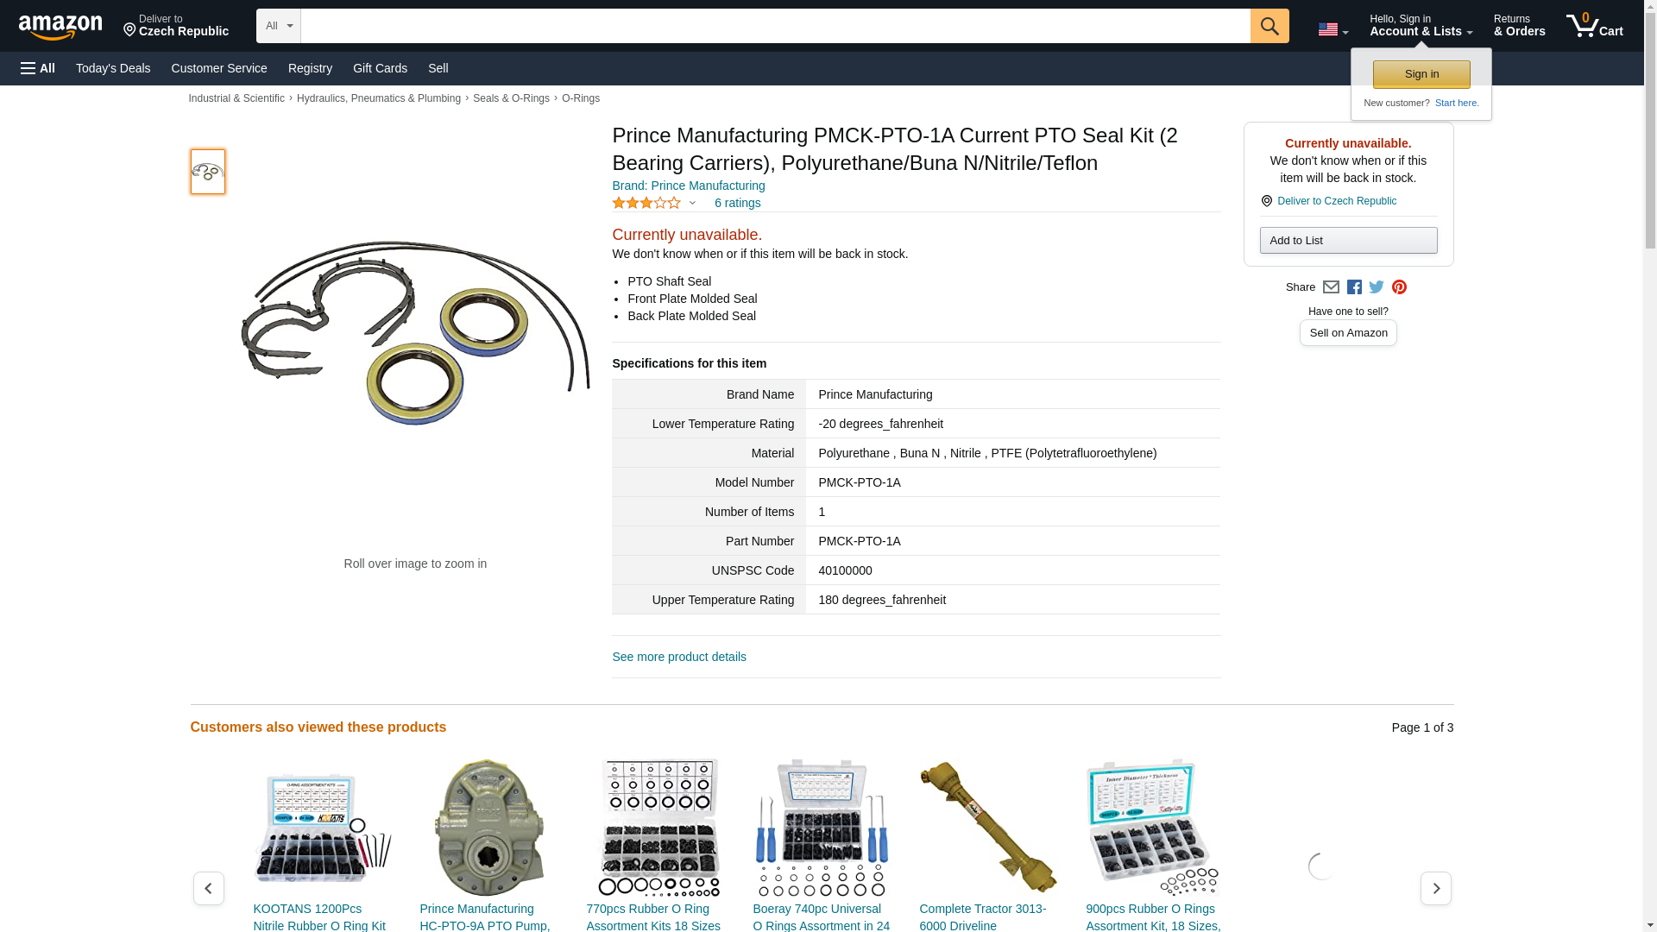Open See more product details link
The width and height of the screenshot is (1657, 932).
pyautogui.click(x=679, y=657)
